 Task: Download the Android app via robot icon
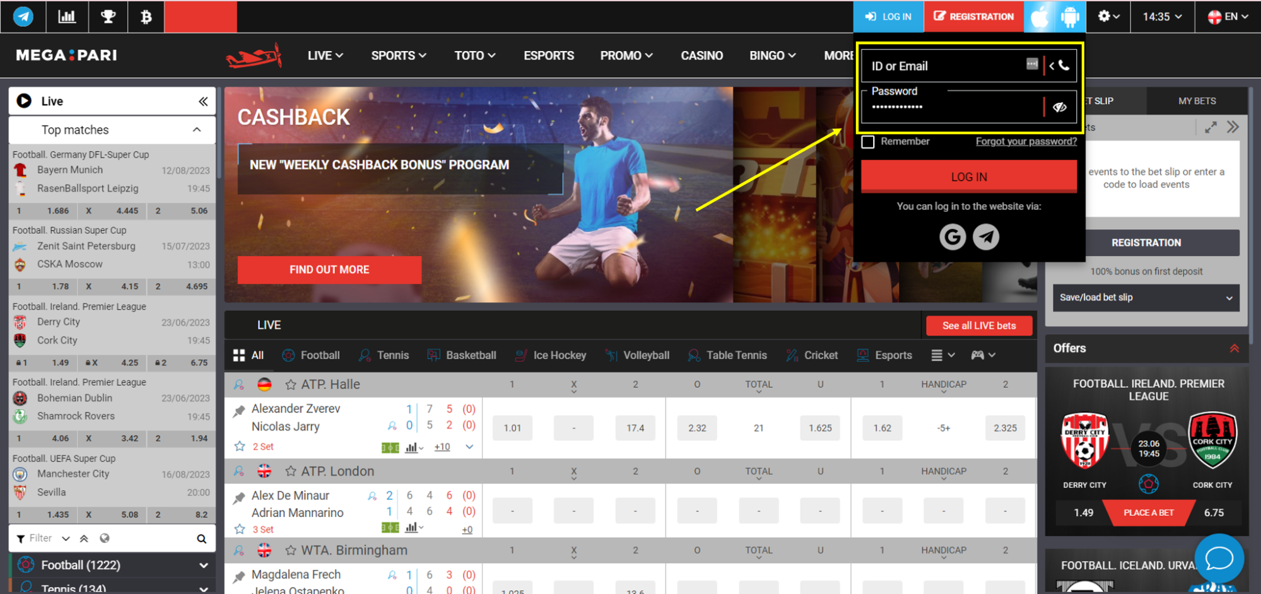coord(1070,16)
